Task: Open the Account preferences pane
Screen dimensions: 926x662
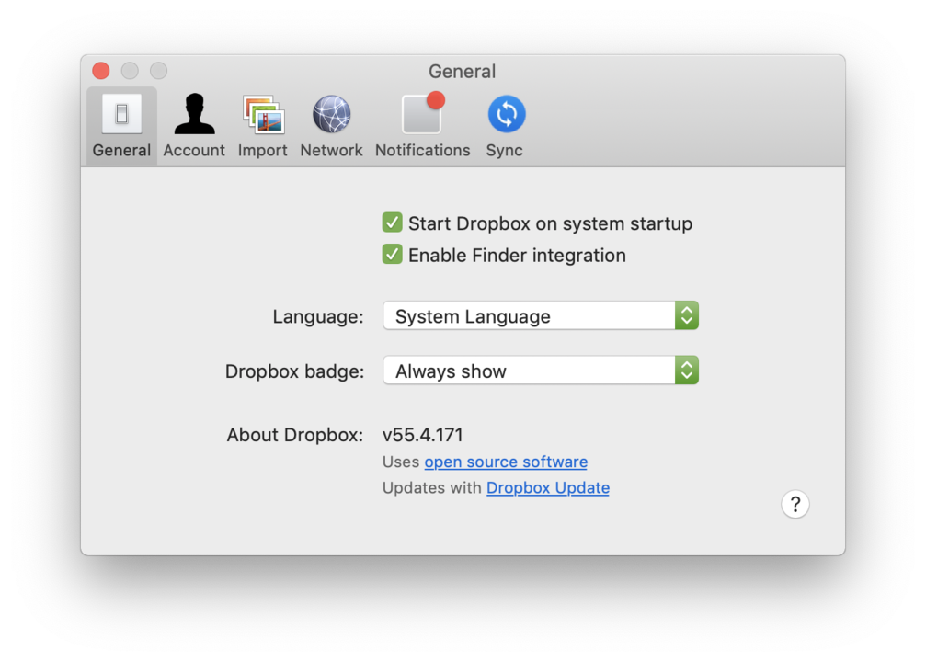Action: pyautogui.click(x=194, y=126)
